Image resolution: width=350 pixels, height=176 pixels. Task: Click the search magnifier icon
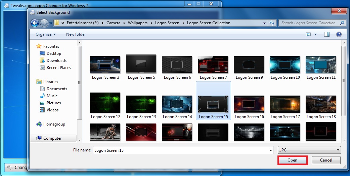click(342, 23)
